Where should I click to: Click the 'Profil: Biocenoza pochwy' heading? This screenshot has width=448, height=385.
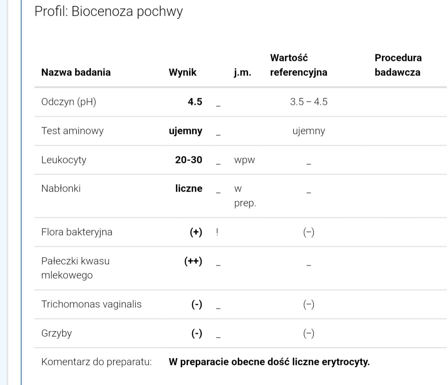tap(108, 11)
